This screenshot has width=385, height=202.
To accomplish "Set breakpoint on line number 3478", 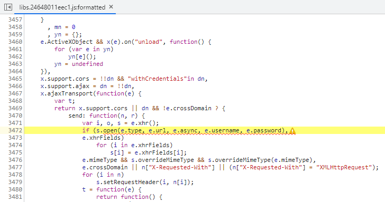I will (x=15, y=175).
